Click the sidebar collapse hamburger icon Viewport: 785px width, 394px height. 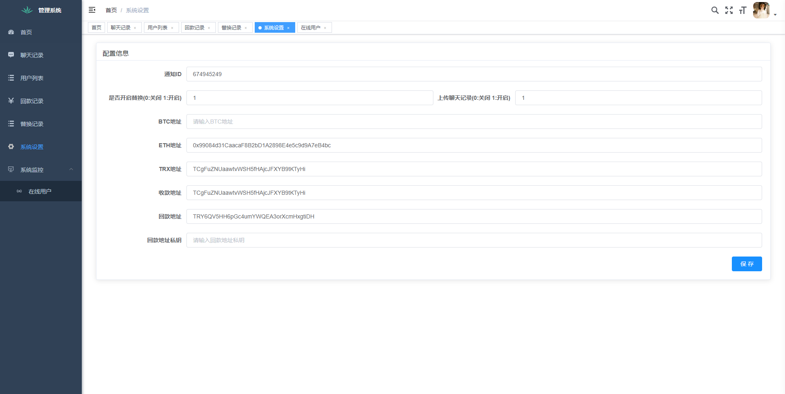[x=92, y=10]
